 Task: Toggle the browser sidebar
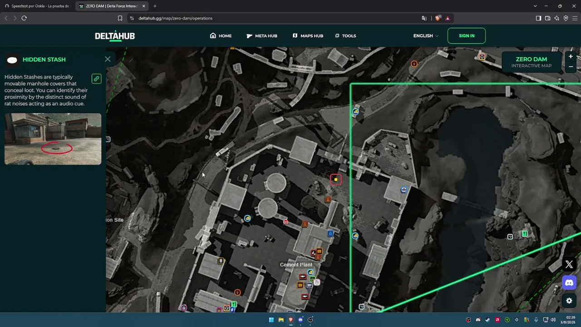538,18
